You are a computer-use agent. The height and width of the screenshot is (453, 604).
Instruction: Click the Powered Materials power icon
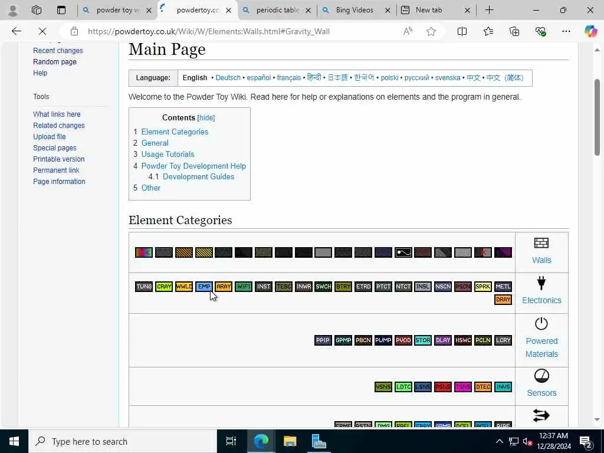click(541, 324)
